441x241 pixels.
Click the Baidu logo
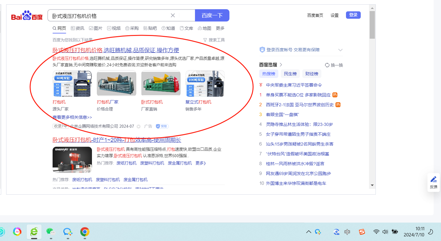tap(27, 15)
